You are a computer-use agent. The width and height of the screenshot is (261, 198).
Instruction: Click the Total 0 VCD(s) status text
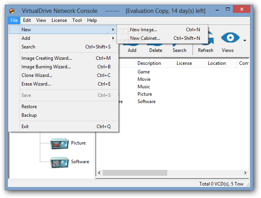click(222, 184)
